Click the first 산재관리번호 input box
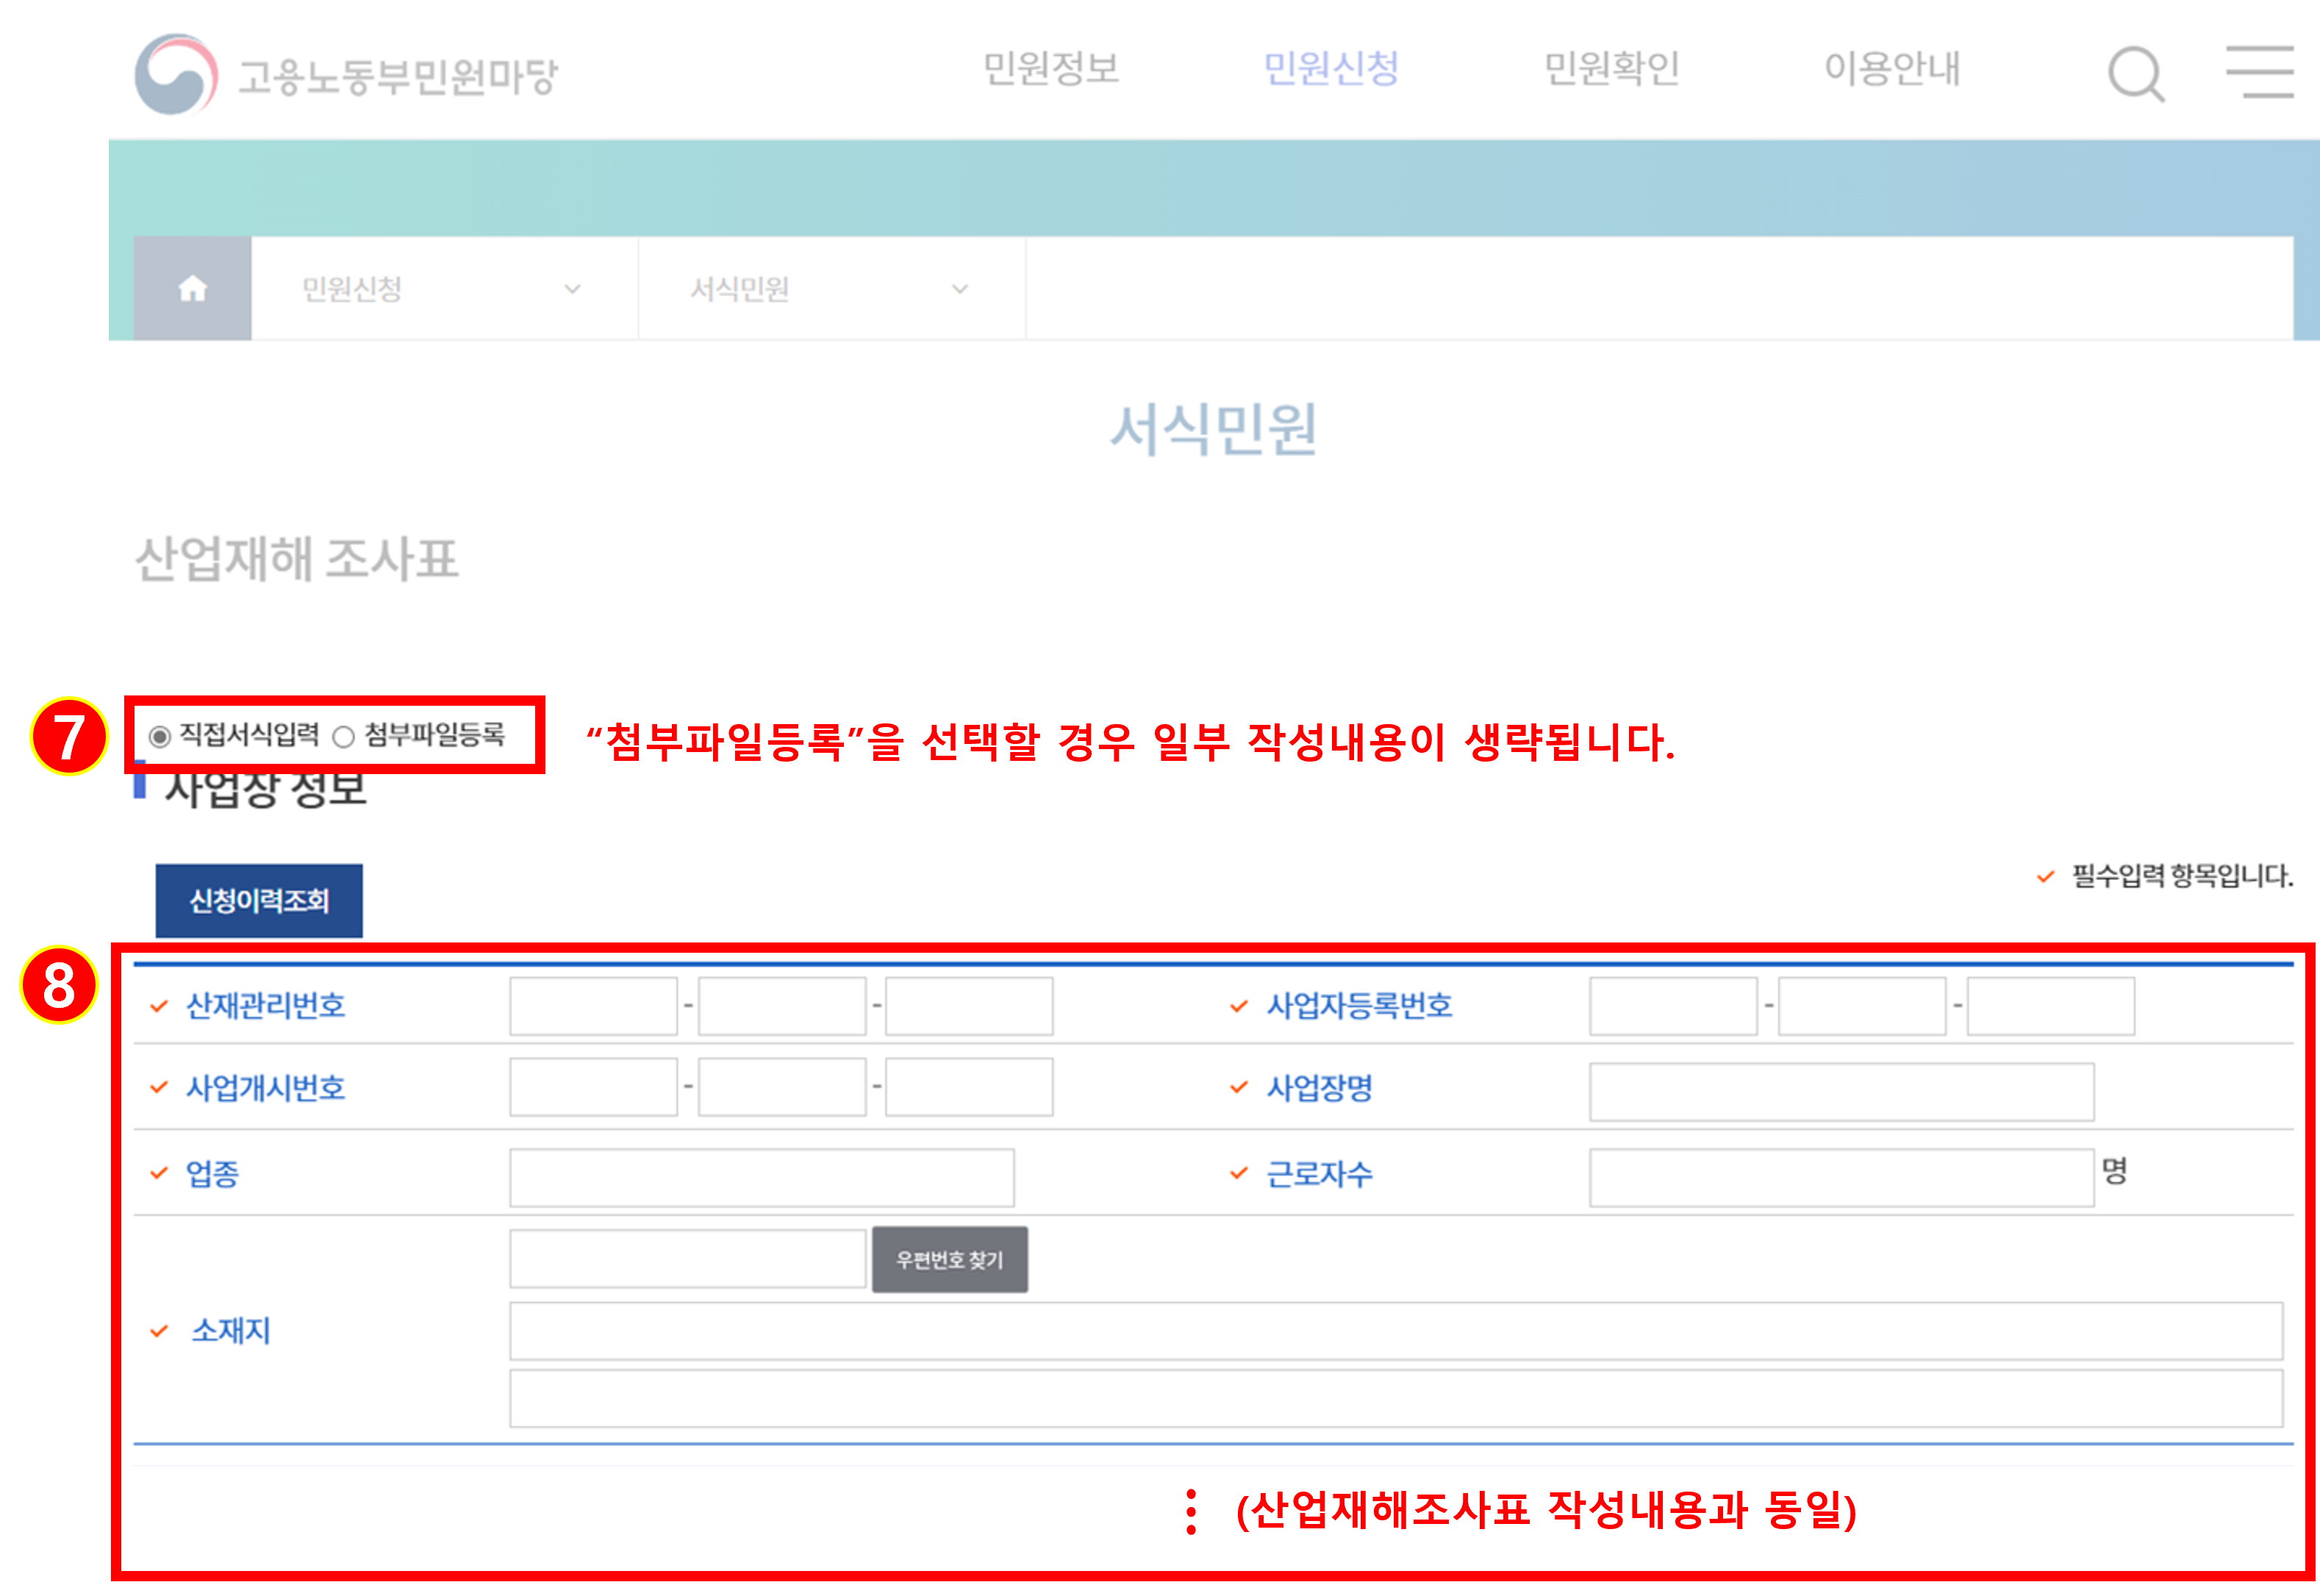This screenshot has height=1596, width=2320. pyautogui.click(x=593, y=1006)
